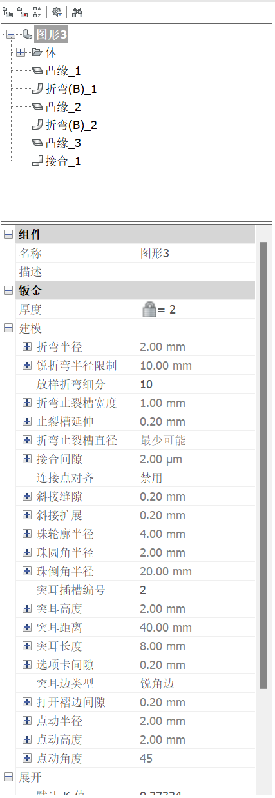
Task: Expand the 体 folder node
Action: (21, 52)
